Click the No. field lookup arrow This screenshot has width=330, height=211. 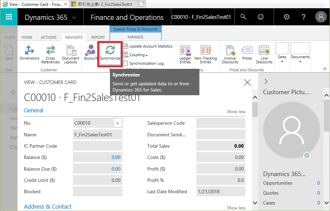(118, 123)
